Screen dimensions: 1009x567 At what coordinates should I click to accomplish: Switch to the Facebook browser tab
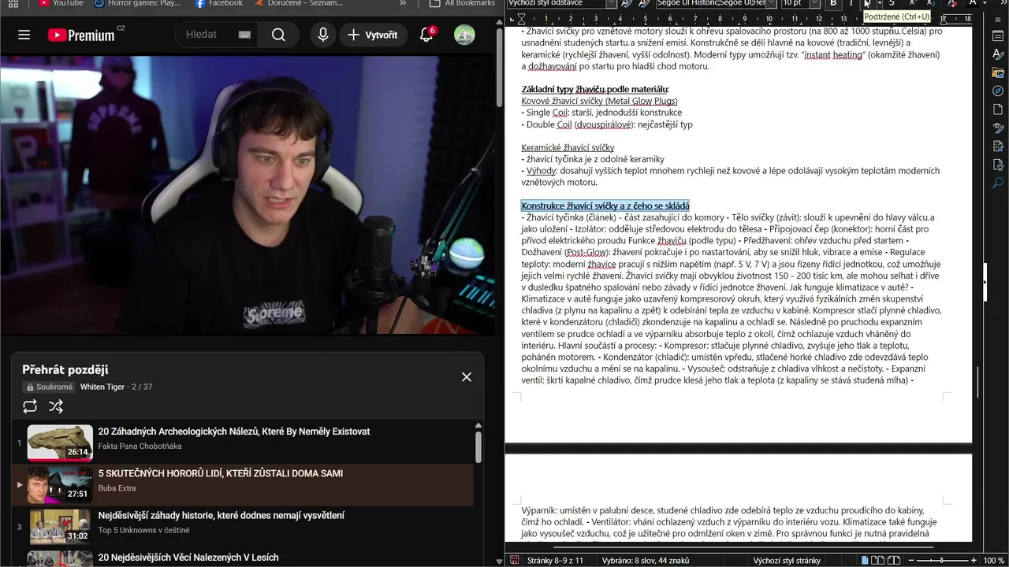[218, 3]
